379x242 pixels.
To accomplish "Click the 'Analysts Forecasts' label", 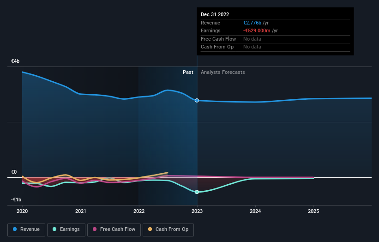I will click(x=223, y=73).
